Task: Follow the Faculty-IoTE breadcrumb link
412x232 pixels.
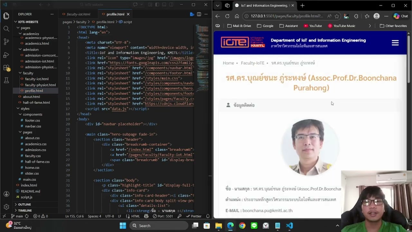Action: coord(253,63)
